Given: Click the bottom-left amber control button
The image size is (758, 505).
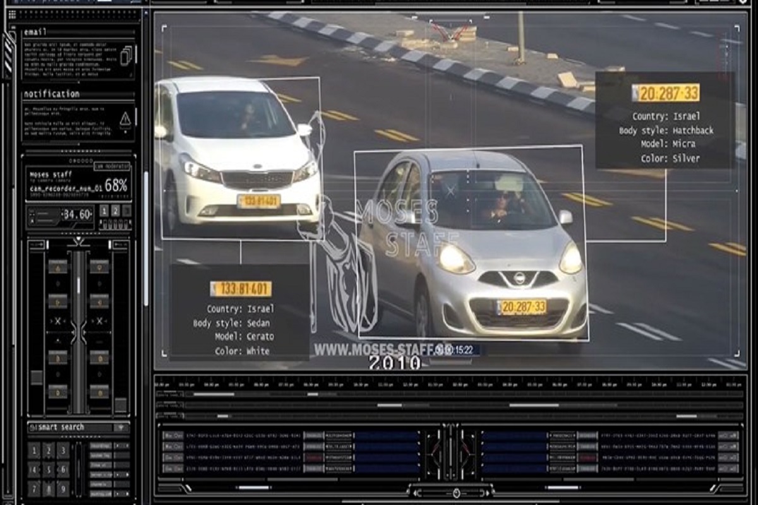Looking at the screenshot, I should pyautogui.click(x=58, y=392).
